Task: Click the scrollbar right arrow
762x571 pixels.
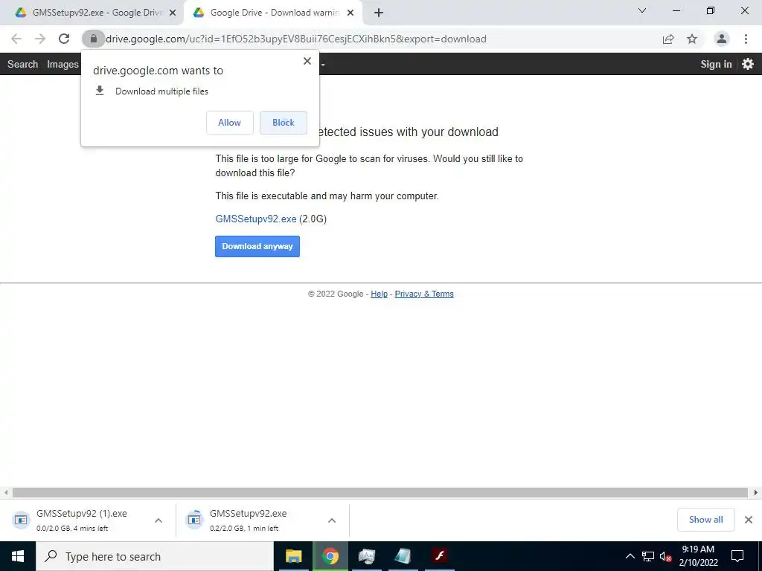Action: (x=756, y=492)
